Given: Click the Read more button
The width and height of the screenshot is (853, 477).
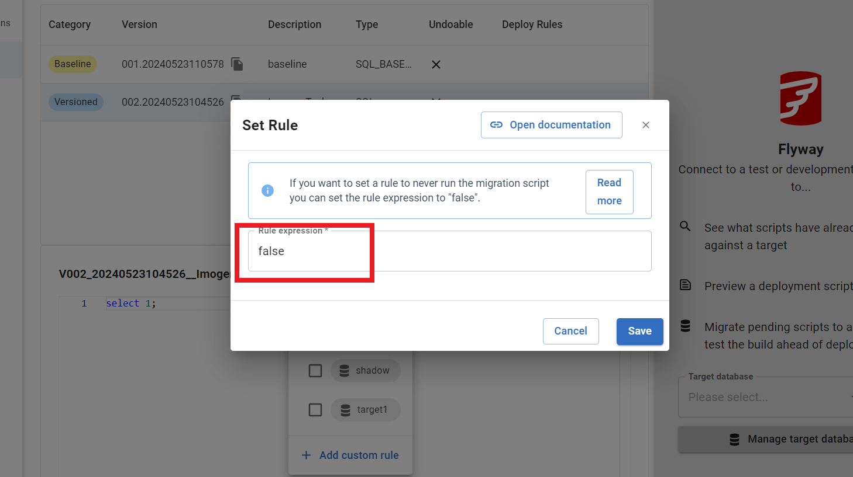Looking at the screenshot, I should click(609, 192).
